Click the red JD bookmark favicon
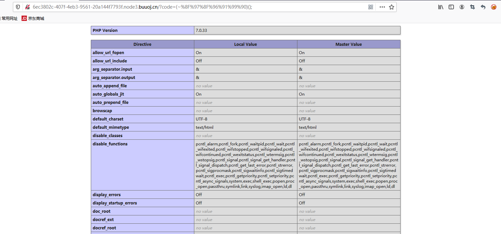 point(24,19)
